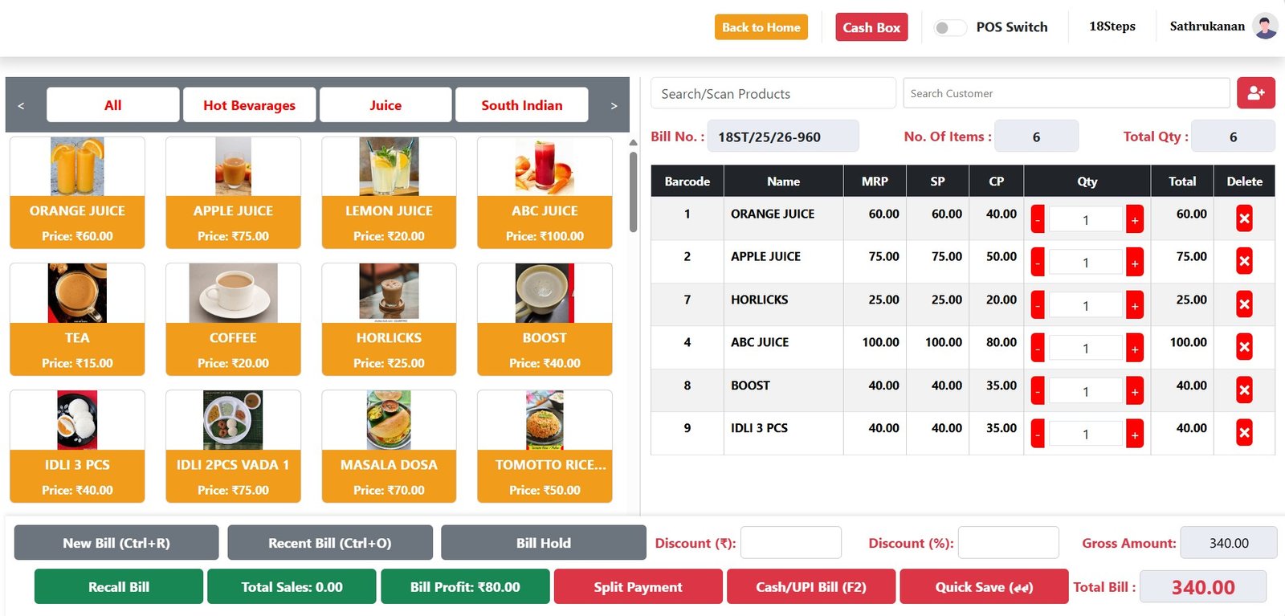
Task: Switch to the South Indian category
Action: [521, 105]
